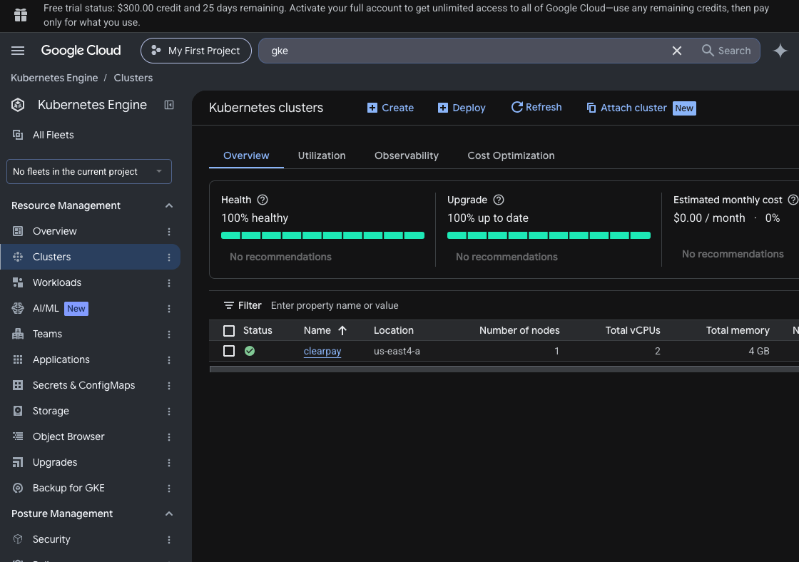The width and height of the screenshot is (799, 562).
Task: Open more options for Security item
Action: [168, 540]
